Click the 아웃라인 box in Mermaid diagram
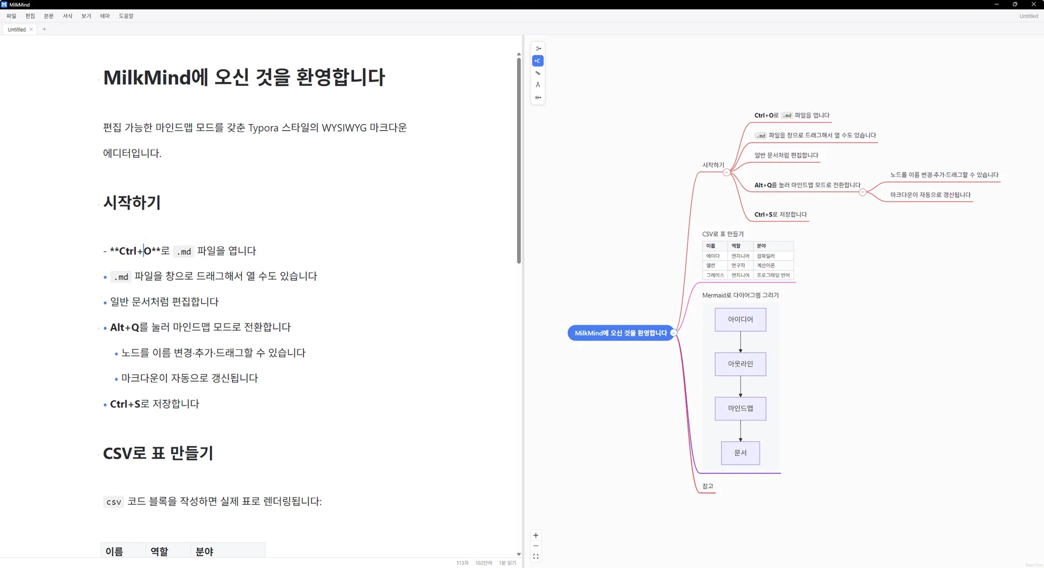Viewport: 1044px width, 568px height. point(741,364)
